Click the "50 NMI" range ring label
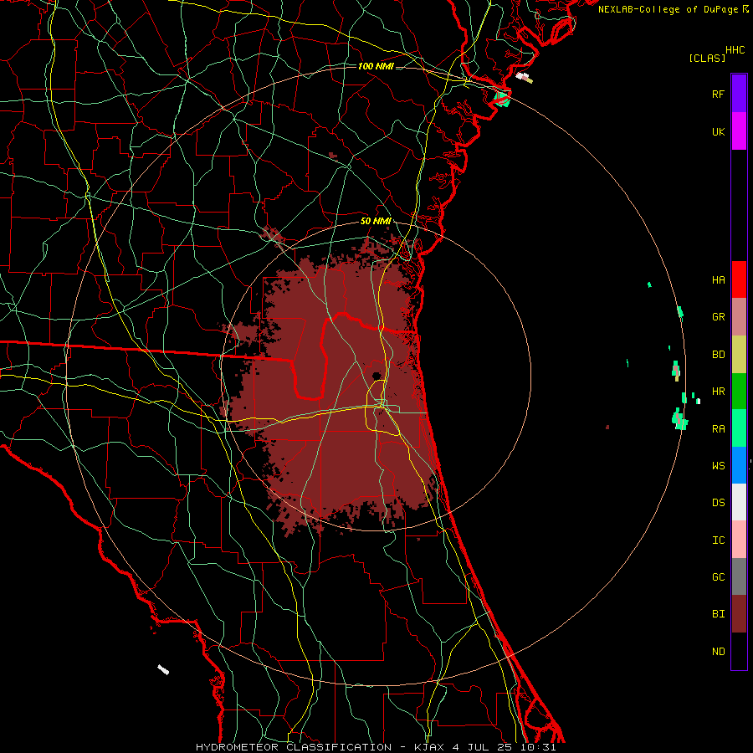Viewport: 753px width, 753px height. point(376,221)
